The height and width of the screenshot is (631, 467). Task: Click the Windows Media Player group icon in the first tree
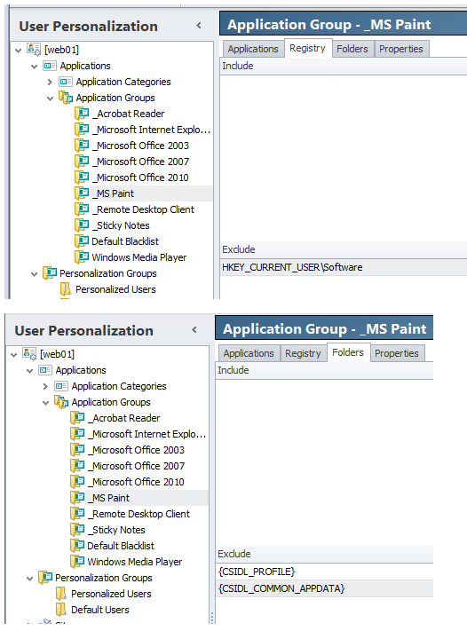(82, 256)
